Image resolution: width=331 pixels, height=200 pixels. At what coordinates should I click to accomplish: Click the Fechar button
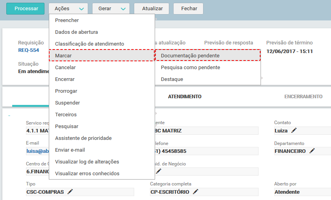click(x=188, y=9)
